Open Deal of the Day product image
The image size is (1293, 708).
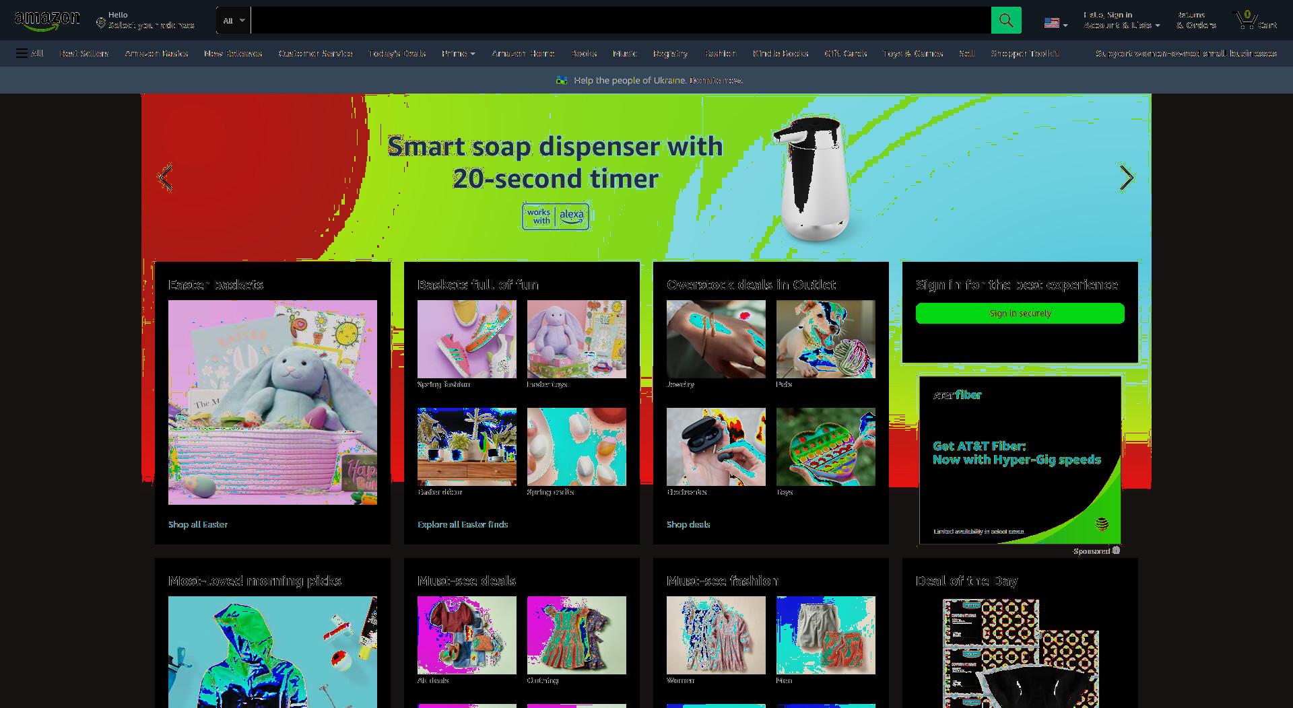click(x=1020, y=653)
